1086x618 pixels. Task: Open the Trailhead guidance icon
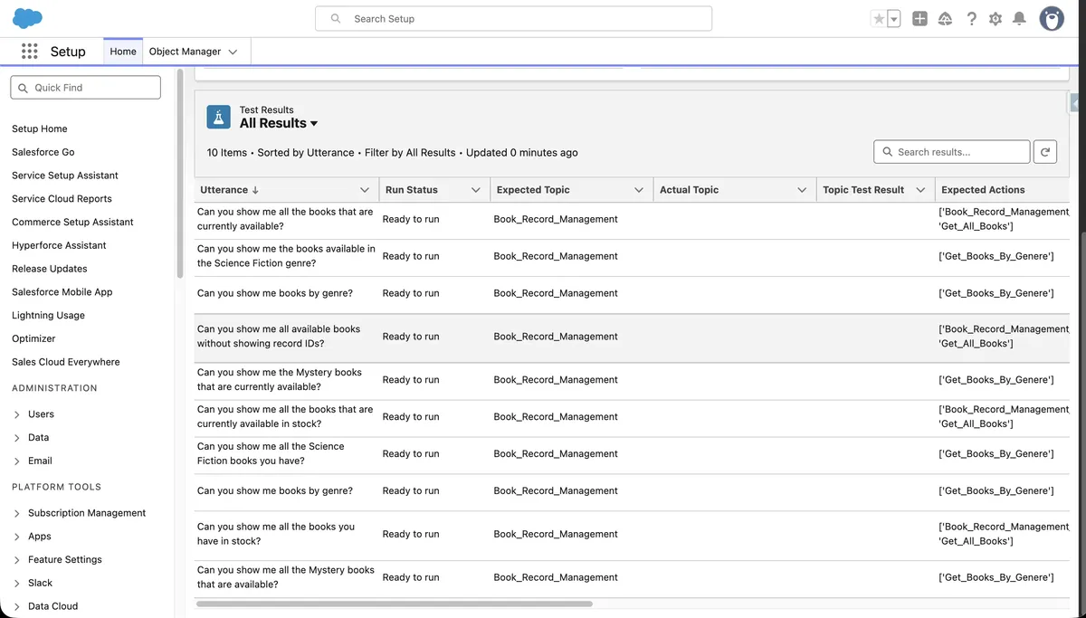[945, 18]
